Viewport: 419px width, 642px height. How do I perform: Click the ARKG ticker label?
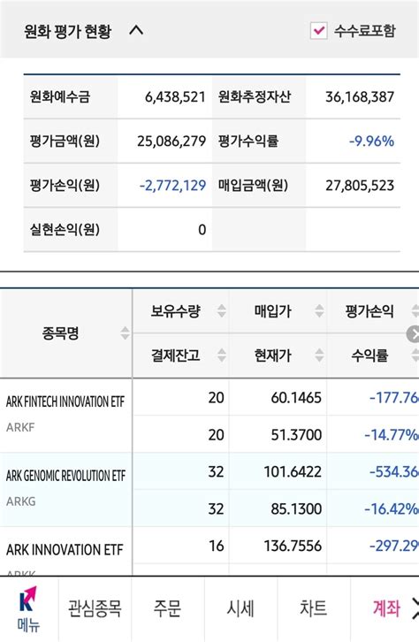[21, 501]
